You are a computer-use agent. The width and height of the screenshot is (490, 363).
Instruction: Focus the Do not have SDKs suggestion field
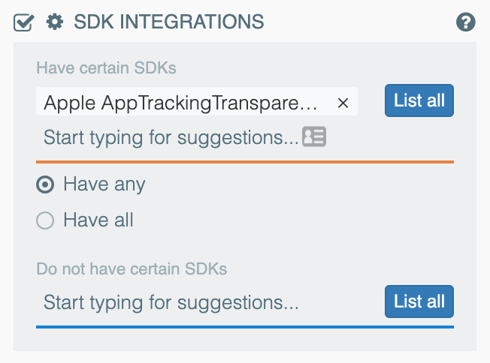(x=171, y=303)
